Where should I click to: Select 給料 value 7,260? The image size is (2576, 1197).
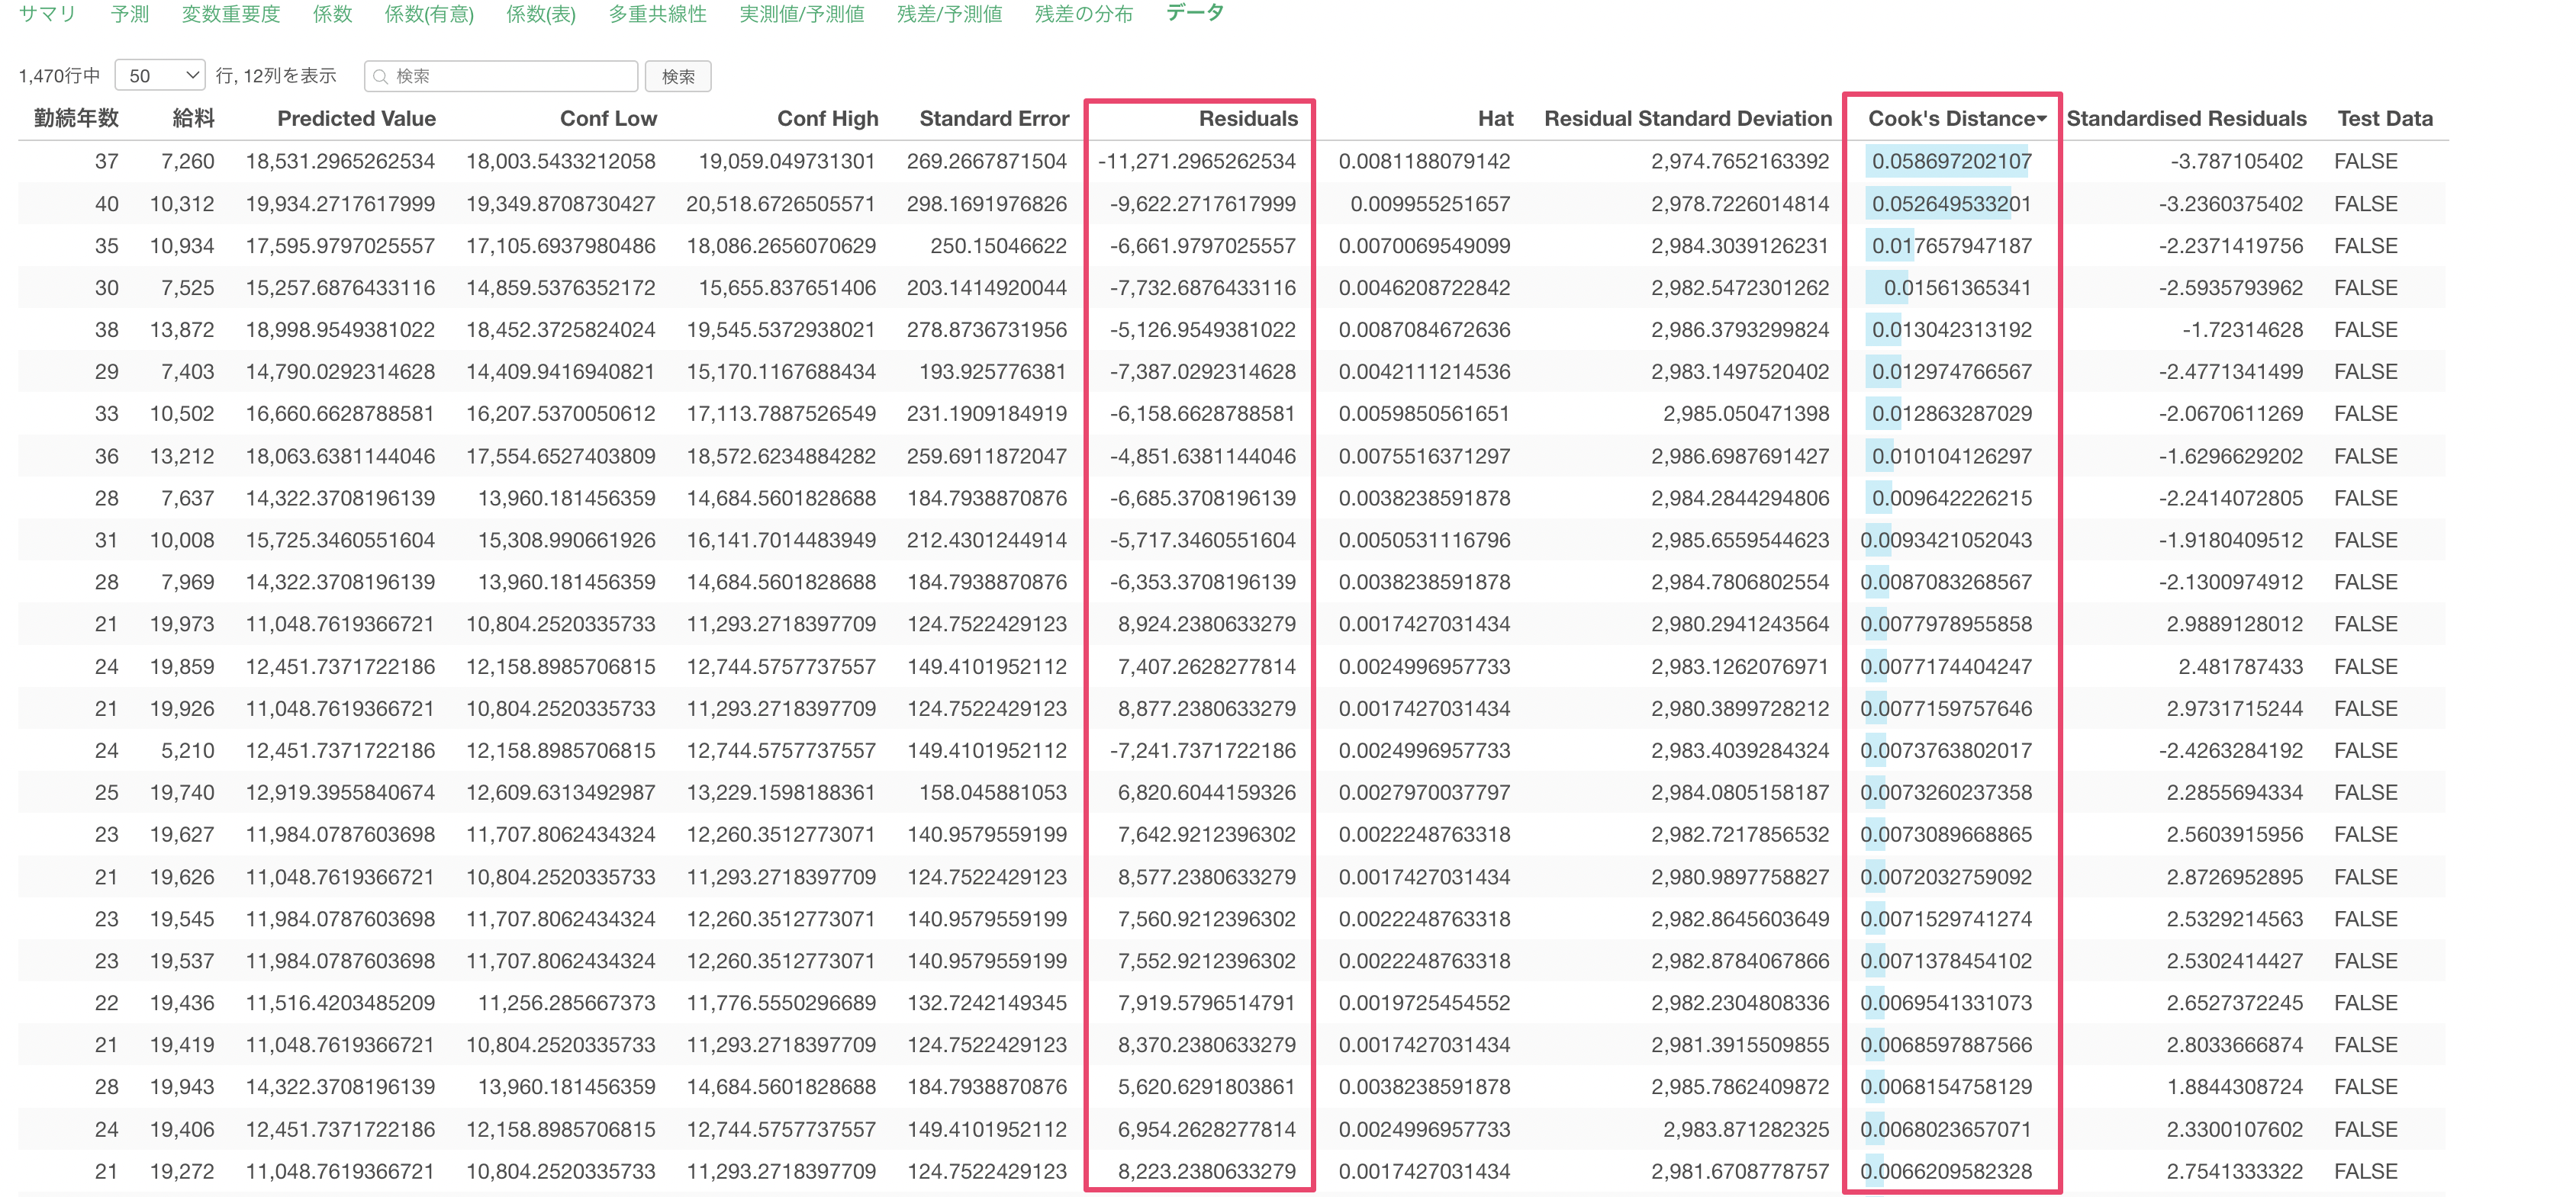pos(187,161)
